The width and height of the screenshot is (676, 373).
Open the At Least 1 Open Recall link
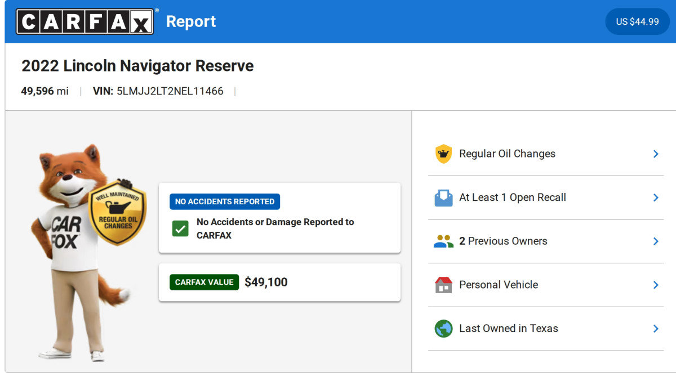(512, 197)
